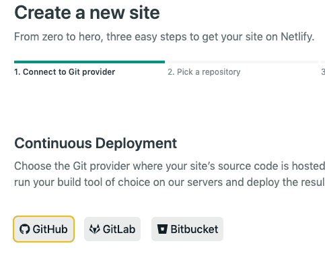Image resolution: width=325 pixels, height=258 pixels.
Task: Click the Create a new site heading
Action: click(x=87, y=13)
